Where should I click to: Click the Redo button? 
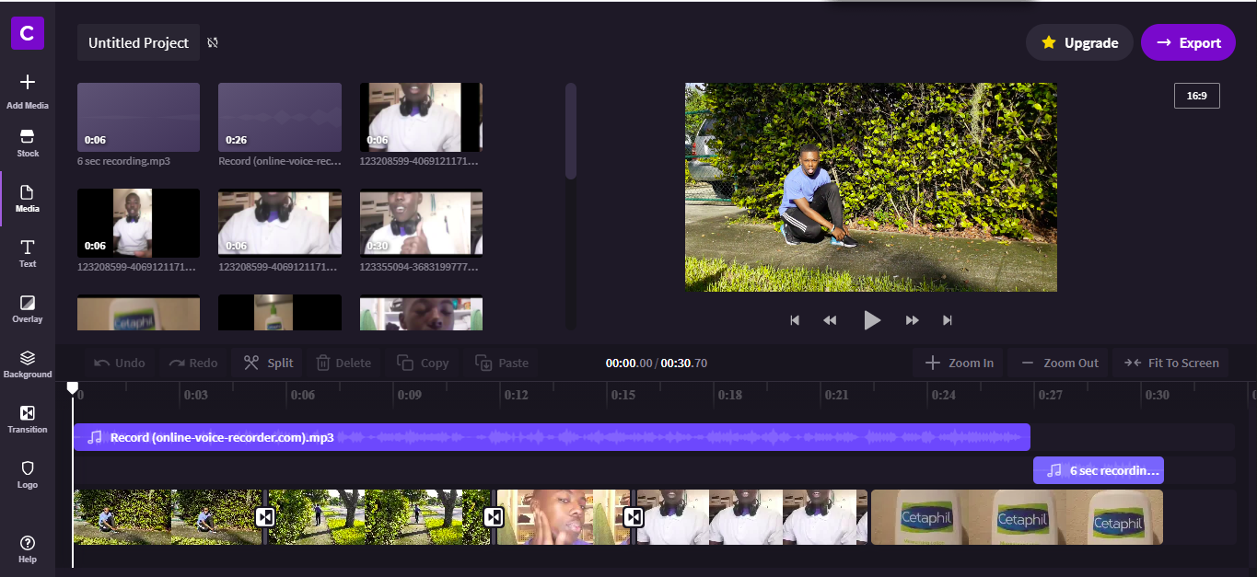point(193,363)
